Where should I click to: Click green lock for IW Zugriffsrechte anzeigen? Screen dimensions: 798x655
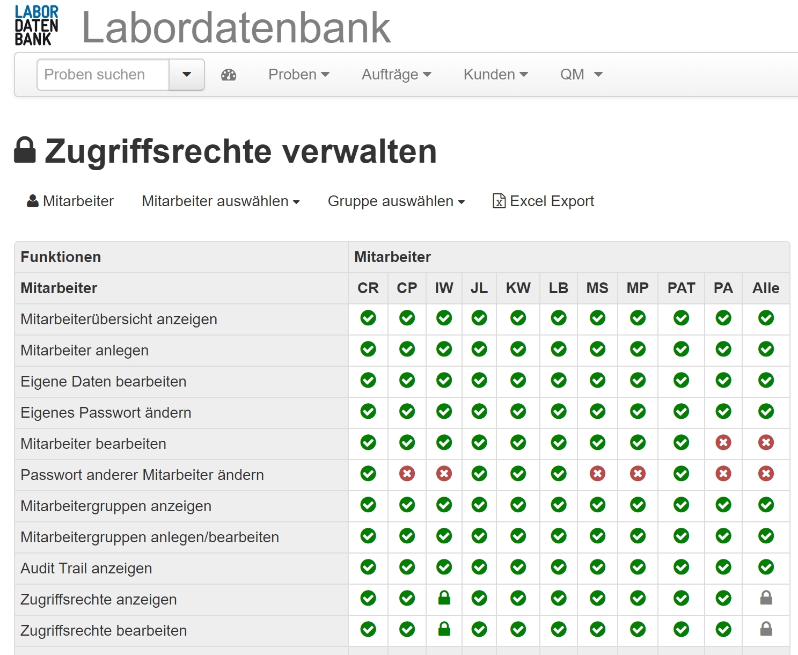point(444,598)
